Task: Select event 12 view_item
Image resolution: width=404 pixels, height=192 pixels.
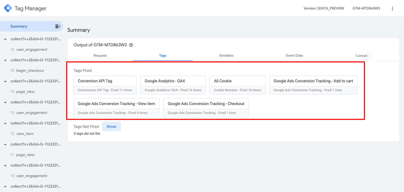Action: [25, 134]
